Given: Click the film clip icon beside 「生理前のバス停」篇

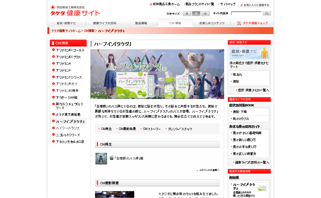Looking at the screenshot, I should click(x=112, y=158).
